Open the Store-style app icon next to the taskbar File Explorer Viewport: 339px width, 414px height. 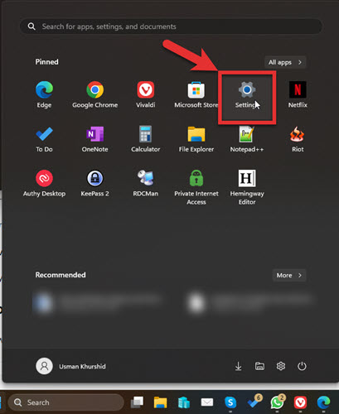(184, 402)
